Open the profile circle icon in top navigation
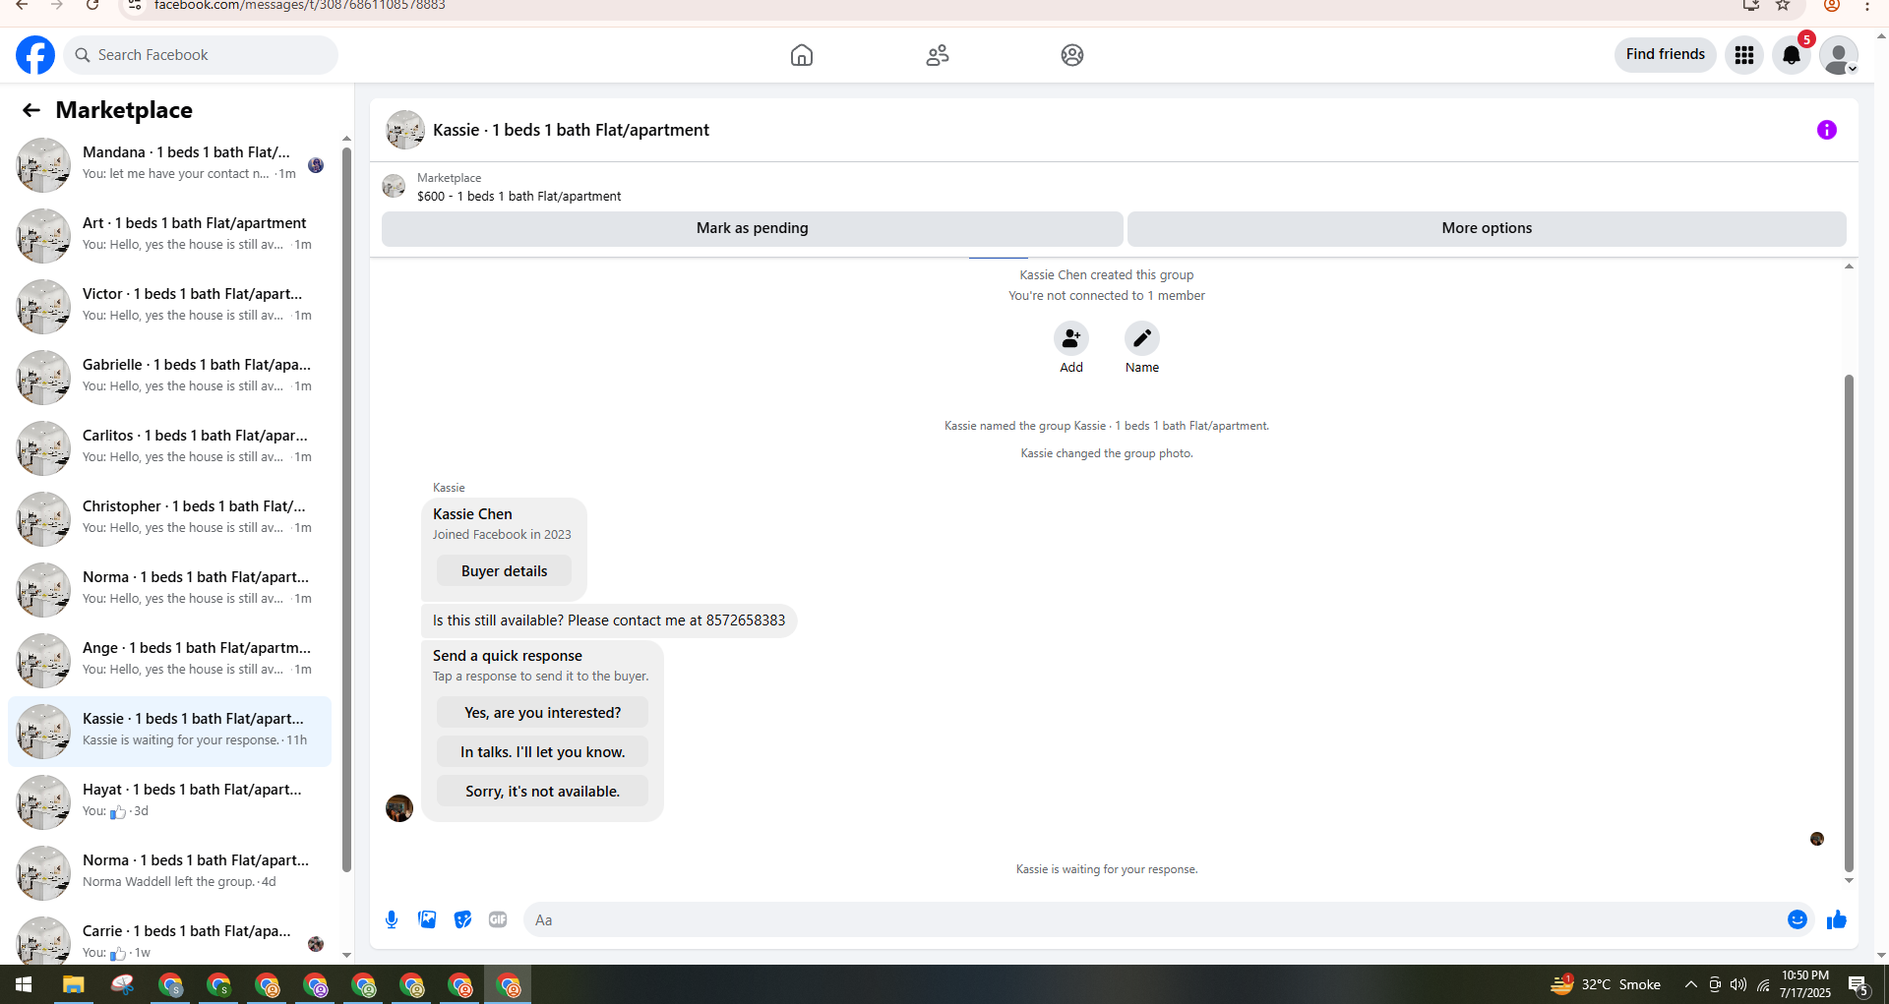1889x1004 pixels. point(1072,55)
